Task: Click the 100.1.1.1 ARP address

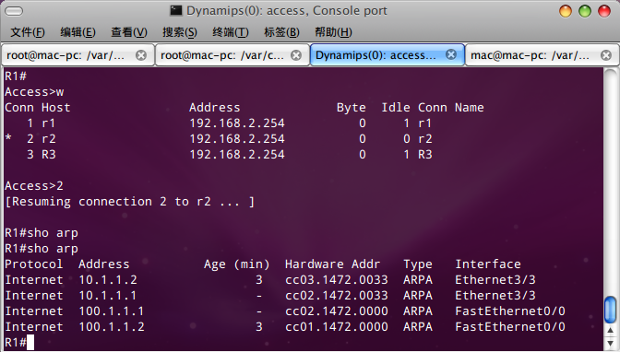Action: coord(111,311)
